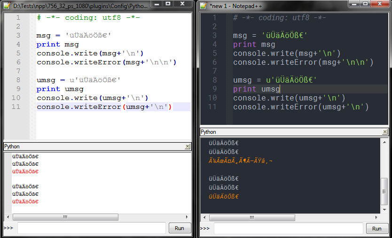Click Run button in left Python console

click(x=180, y=228)
